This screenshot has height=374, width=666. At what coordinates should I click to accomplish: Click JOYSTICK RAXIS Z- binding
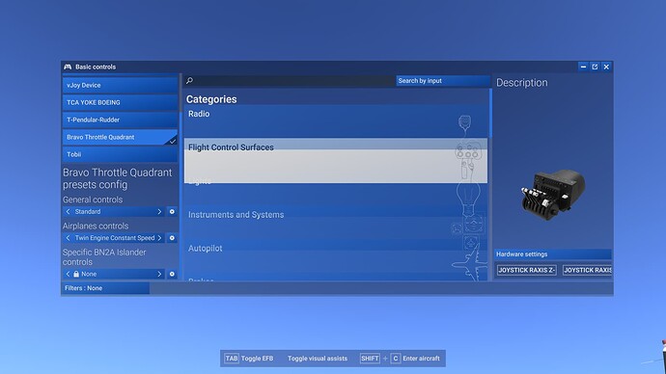coord(527,270)
